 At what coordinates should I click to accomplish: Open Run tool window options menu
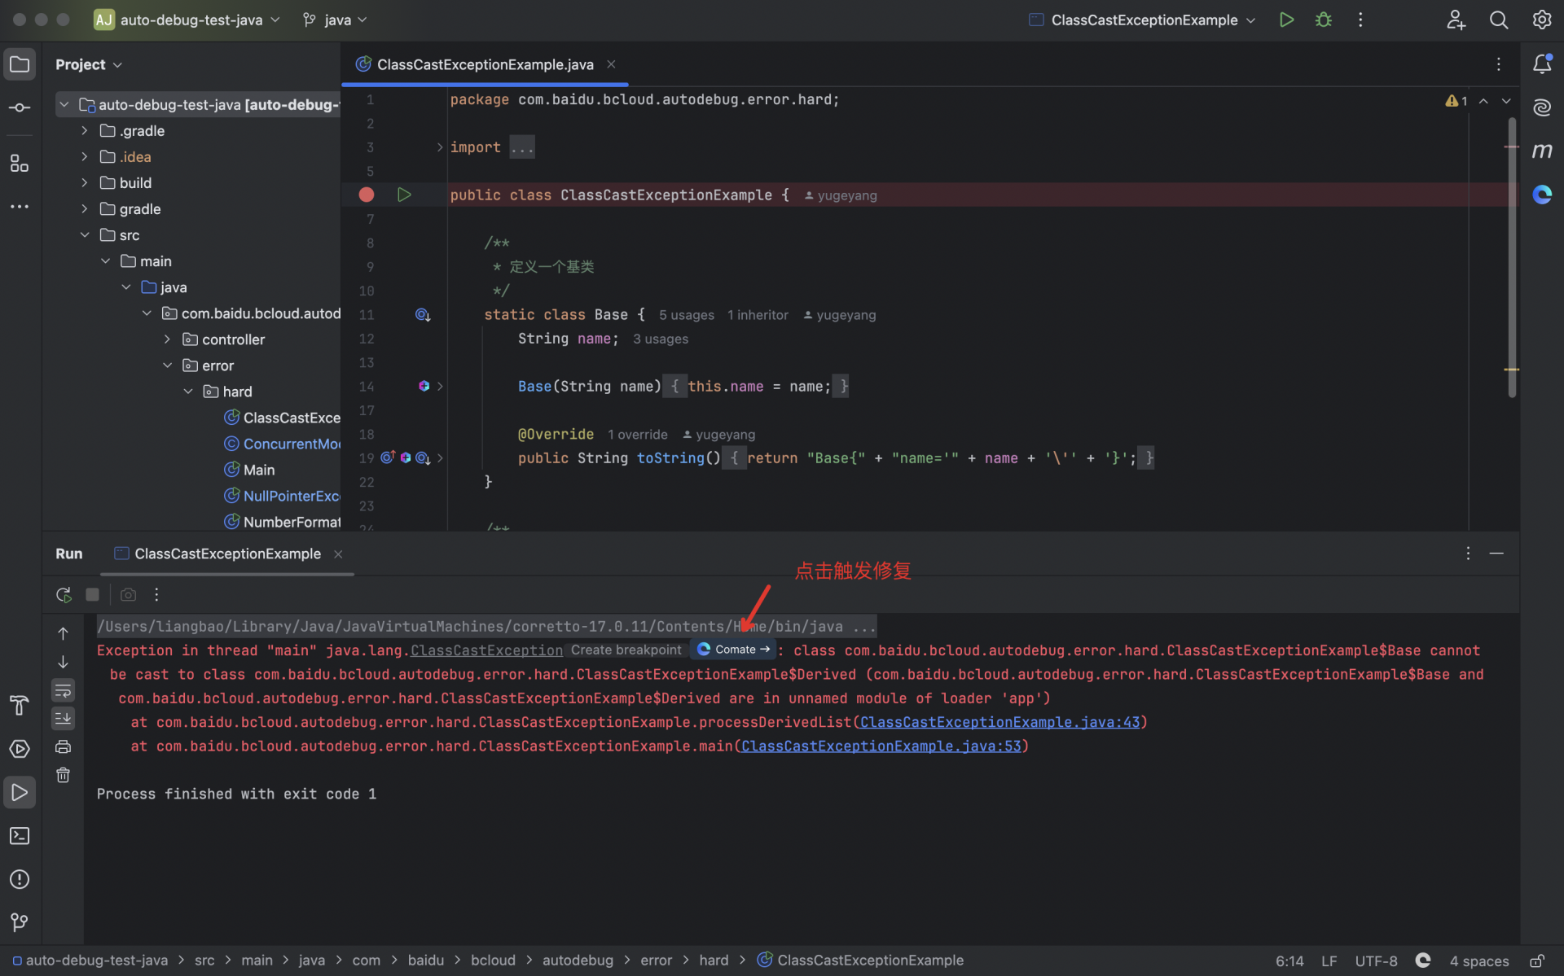pos(1468,554)
